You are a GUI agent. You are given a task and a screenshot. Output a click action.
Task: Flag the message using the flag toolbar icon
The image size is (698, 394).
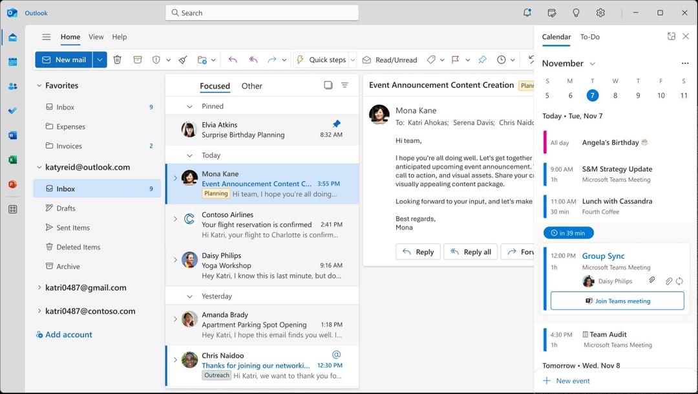click(456, 60)
